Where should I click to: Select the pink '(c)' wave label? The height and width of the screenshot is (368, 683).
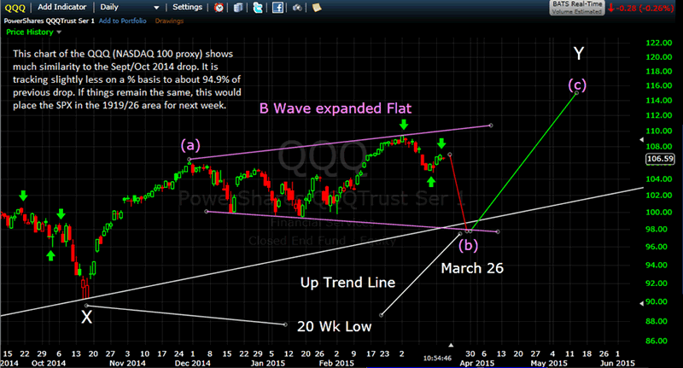[577, 84]
